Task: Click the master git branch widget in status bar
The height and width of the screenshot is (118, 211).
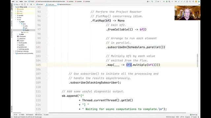Action: coord(194,117)
